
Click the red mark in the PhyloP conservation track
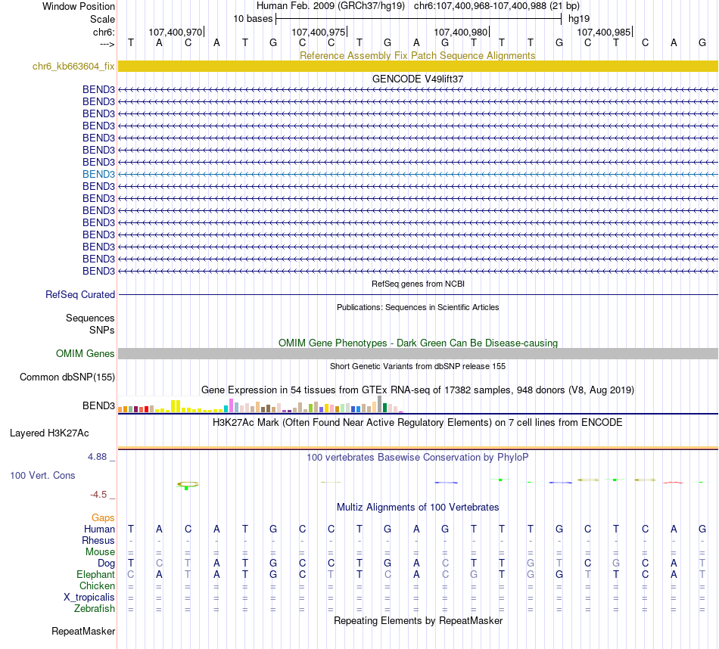(x=673, y=482)
